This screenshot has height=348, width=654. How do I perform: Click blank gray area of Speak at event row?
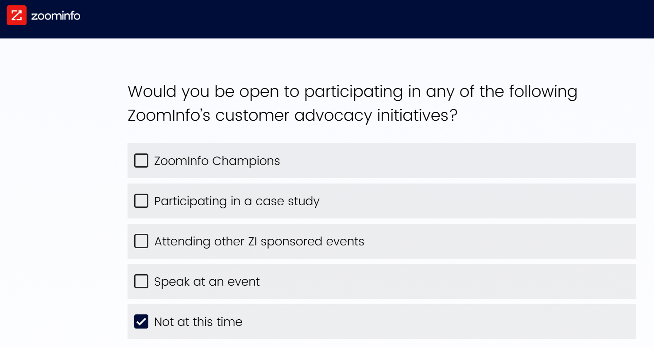pyautogui.click(x=447, y=281)
